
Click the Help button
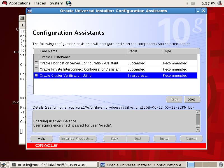click(x=41, y=139)
